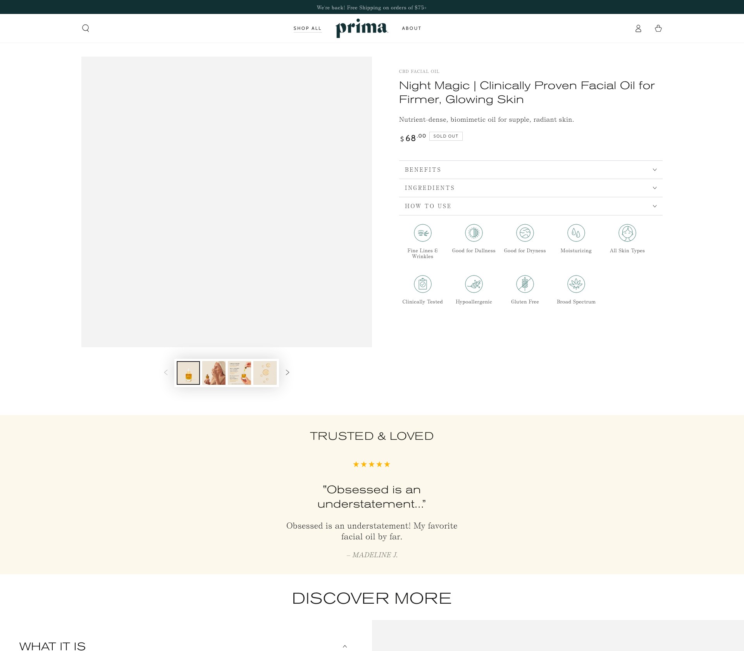The height and width of the screenshot is (651, 744).
Task: Click the Broad Spectrum leaf icon
Action: point(576,284)
